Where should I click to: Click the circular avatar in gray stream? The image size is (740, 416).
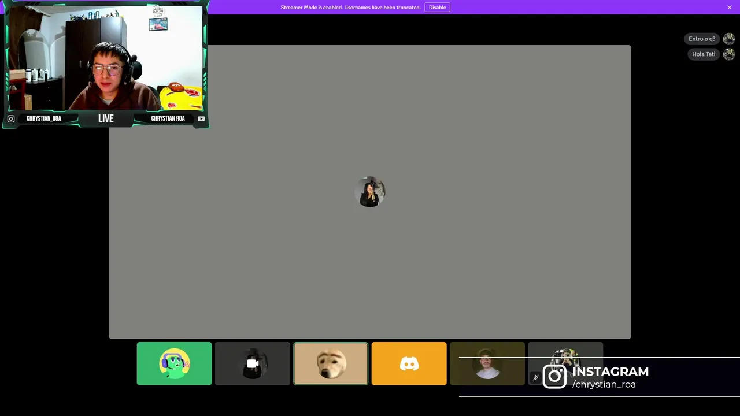[x=370, y=192]
